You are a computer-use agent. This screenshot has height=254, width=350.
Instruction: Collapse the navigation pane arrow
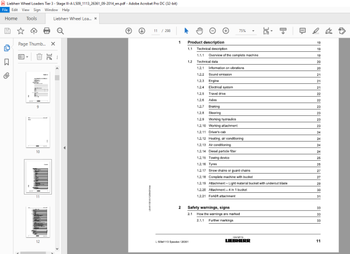point(64,147)
